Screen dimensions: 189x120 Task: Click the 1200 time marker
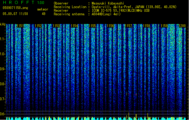[182, 26]
